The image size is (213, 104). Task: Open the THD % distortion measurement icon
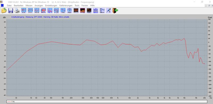(x=50, y=11)
